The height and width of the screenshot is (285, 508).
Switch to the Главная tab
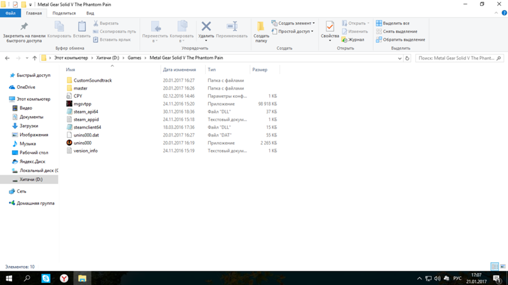tap(34, 13)
